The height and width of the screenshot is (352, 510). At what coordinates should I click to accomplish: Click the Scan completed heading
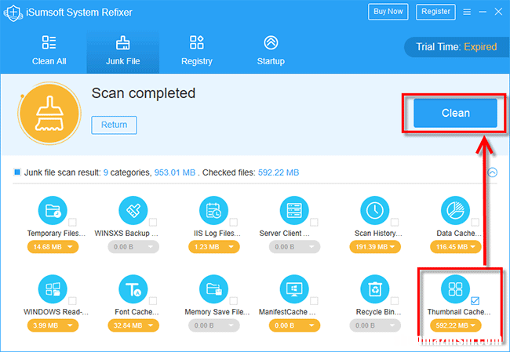144,93
